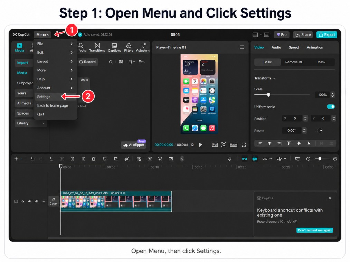Click the Cover edit button

pyautogui.click(x=54, y=201)
